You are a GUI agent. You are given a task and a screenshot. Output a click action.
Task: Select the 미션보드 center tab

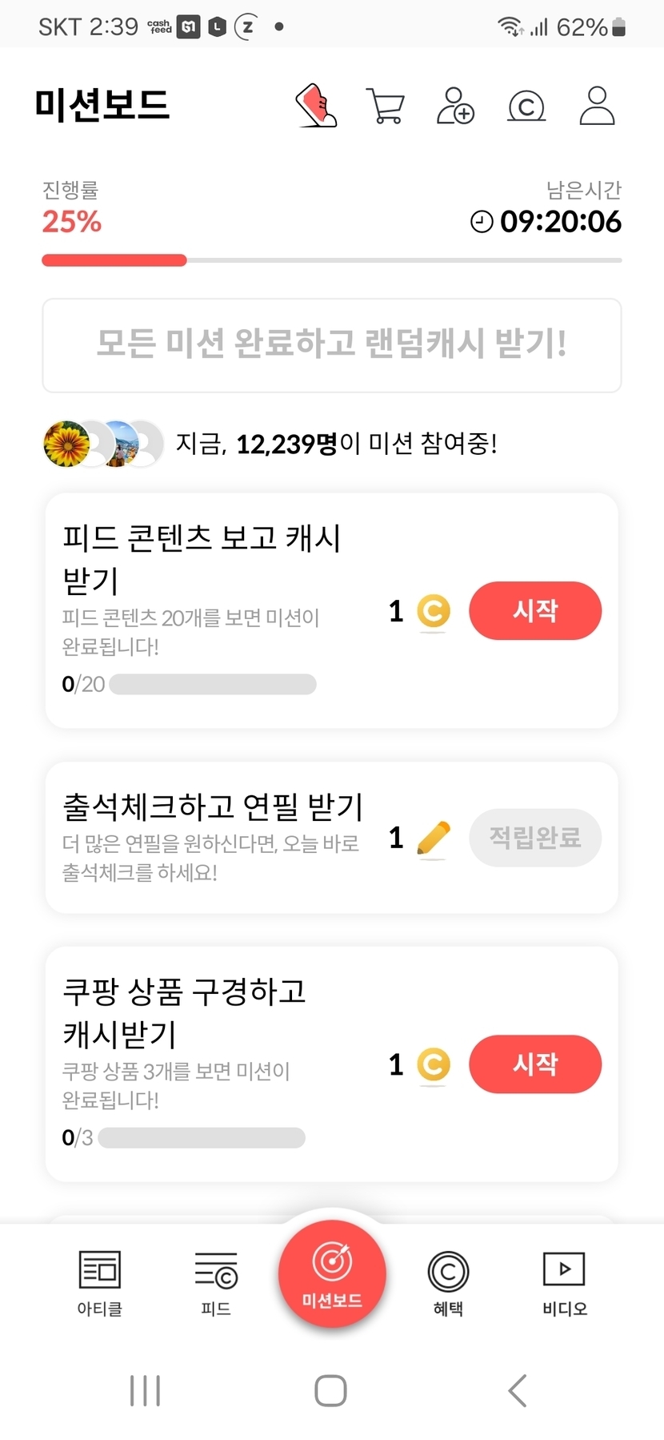tap(332, 1273)
